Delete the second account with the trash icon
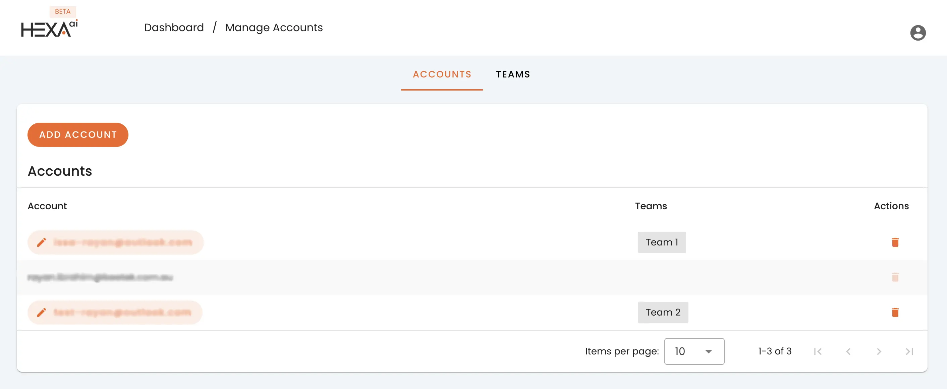This screenshot has width=947, height=389. tap(896, 277)
